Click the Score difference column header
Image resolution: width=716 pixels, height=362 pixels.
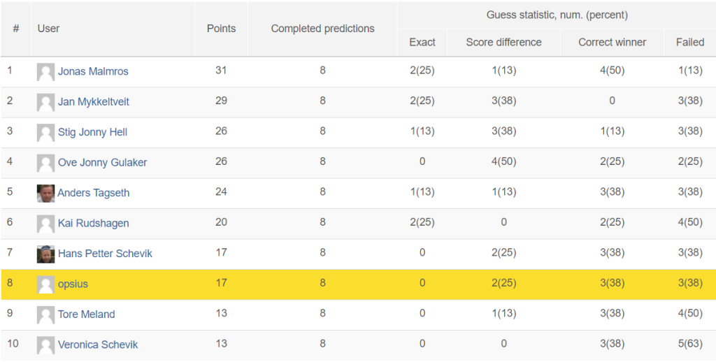(x=503, y=43)
